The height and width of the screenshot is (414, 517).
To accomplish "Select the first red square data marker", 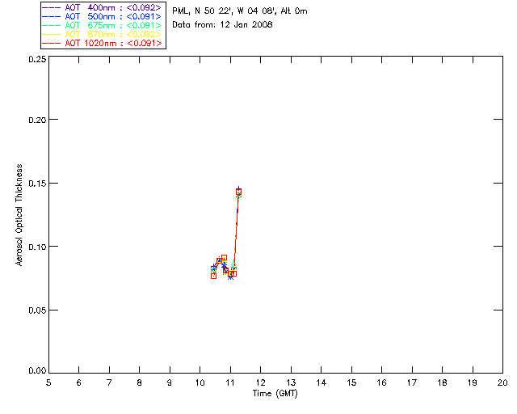I will click(x=213, y=276).
